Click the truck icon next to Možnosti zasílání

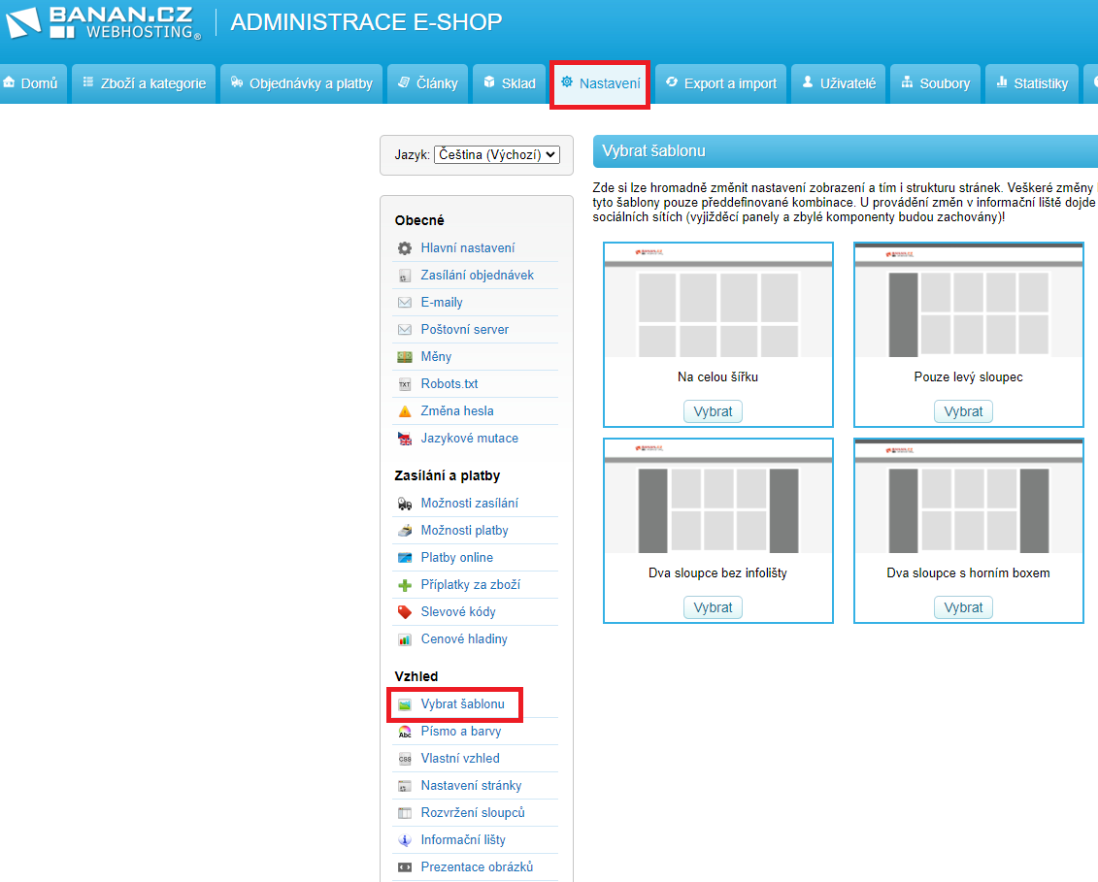coord(405,504)
